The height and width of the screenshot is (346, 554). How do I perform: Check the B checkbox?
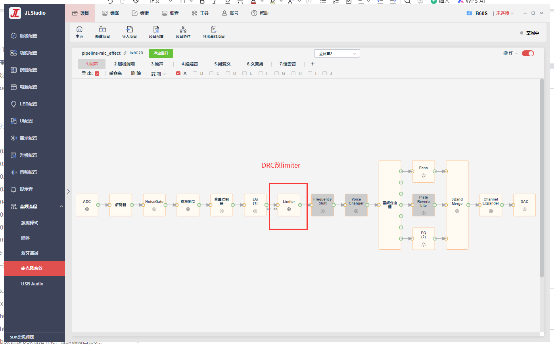[195, 73]
